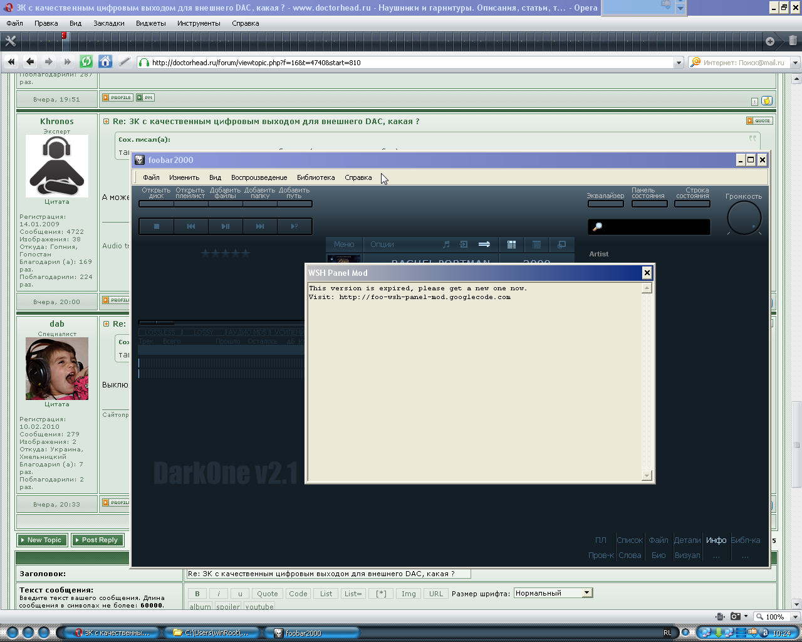This screenshot has width=802, height=642.
Task: Close the WSH Panel Mod dialog
Action: (x=647, y=273)
